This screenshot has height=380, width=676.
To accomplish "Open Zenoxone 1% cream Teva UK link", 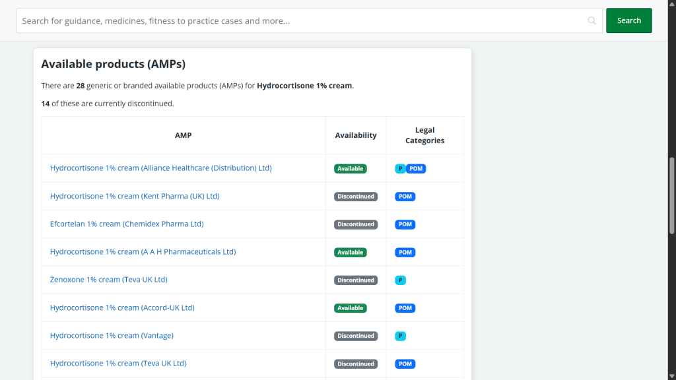I will click(x=108, y=280).
